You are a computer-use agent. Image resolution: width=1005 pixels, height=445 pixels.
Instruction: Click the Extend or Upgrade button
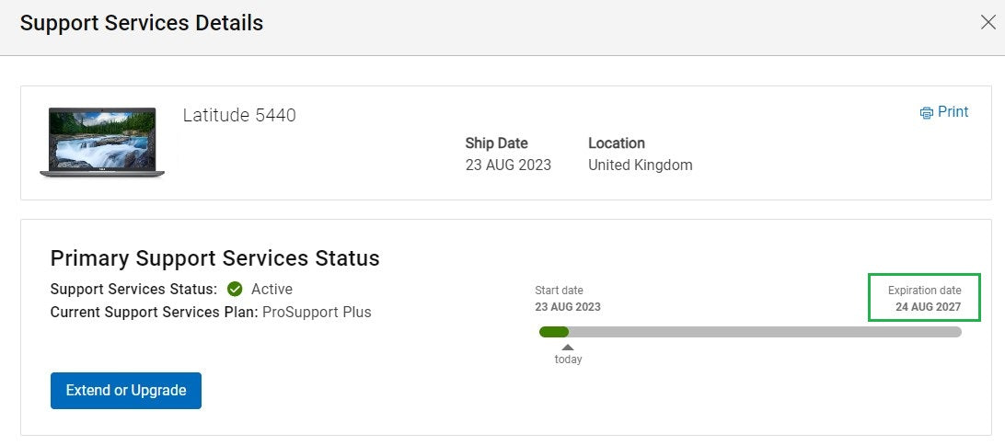click(x=125, y=391)
